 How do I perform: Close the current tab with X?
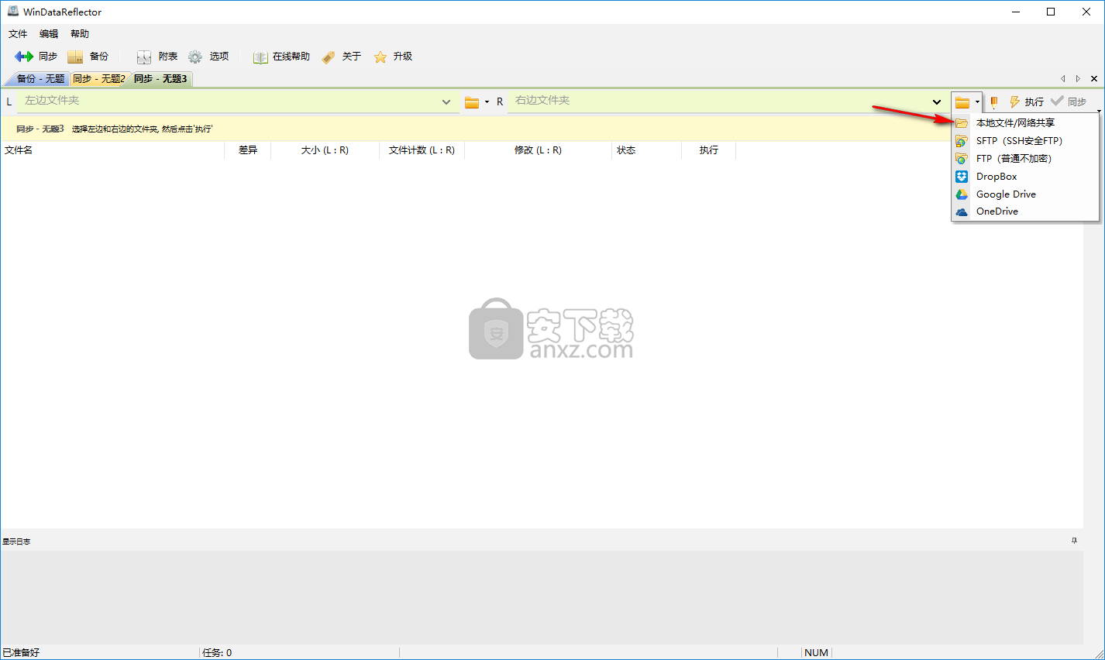coord(1093,79)
